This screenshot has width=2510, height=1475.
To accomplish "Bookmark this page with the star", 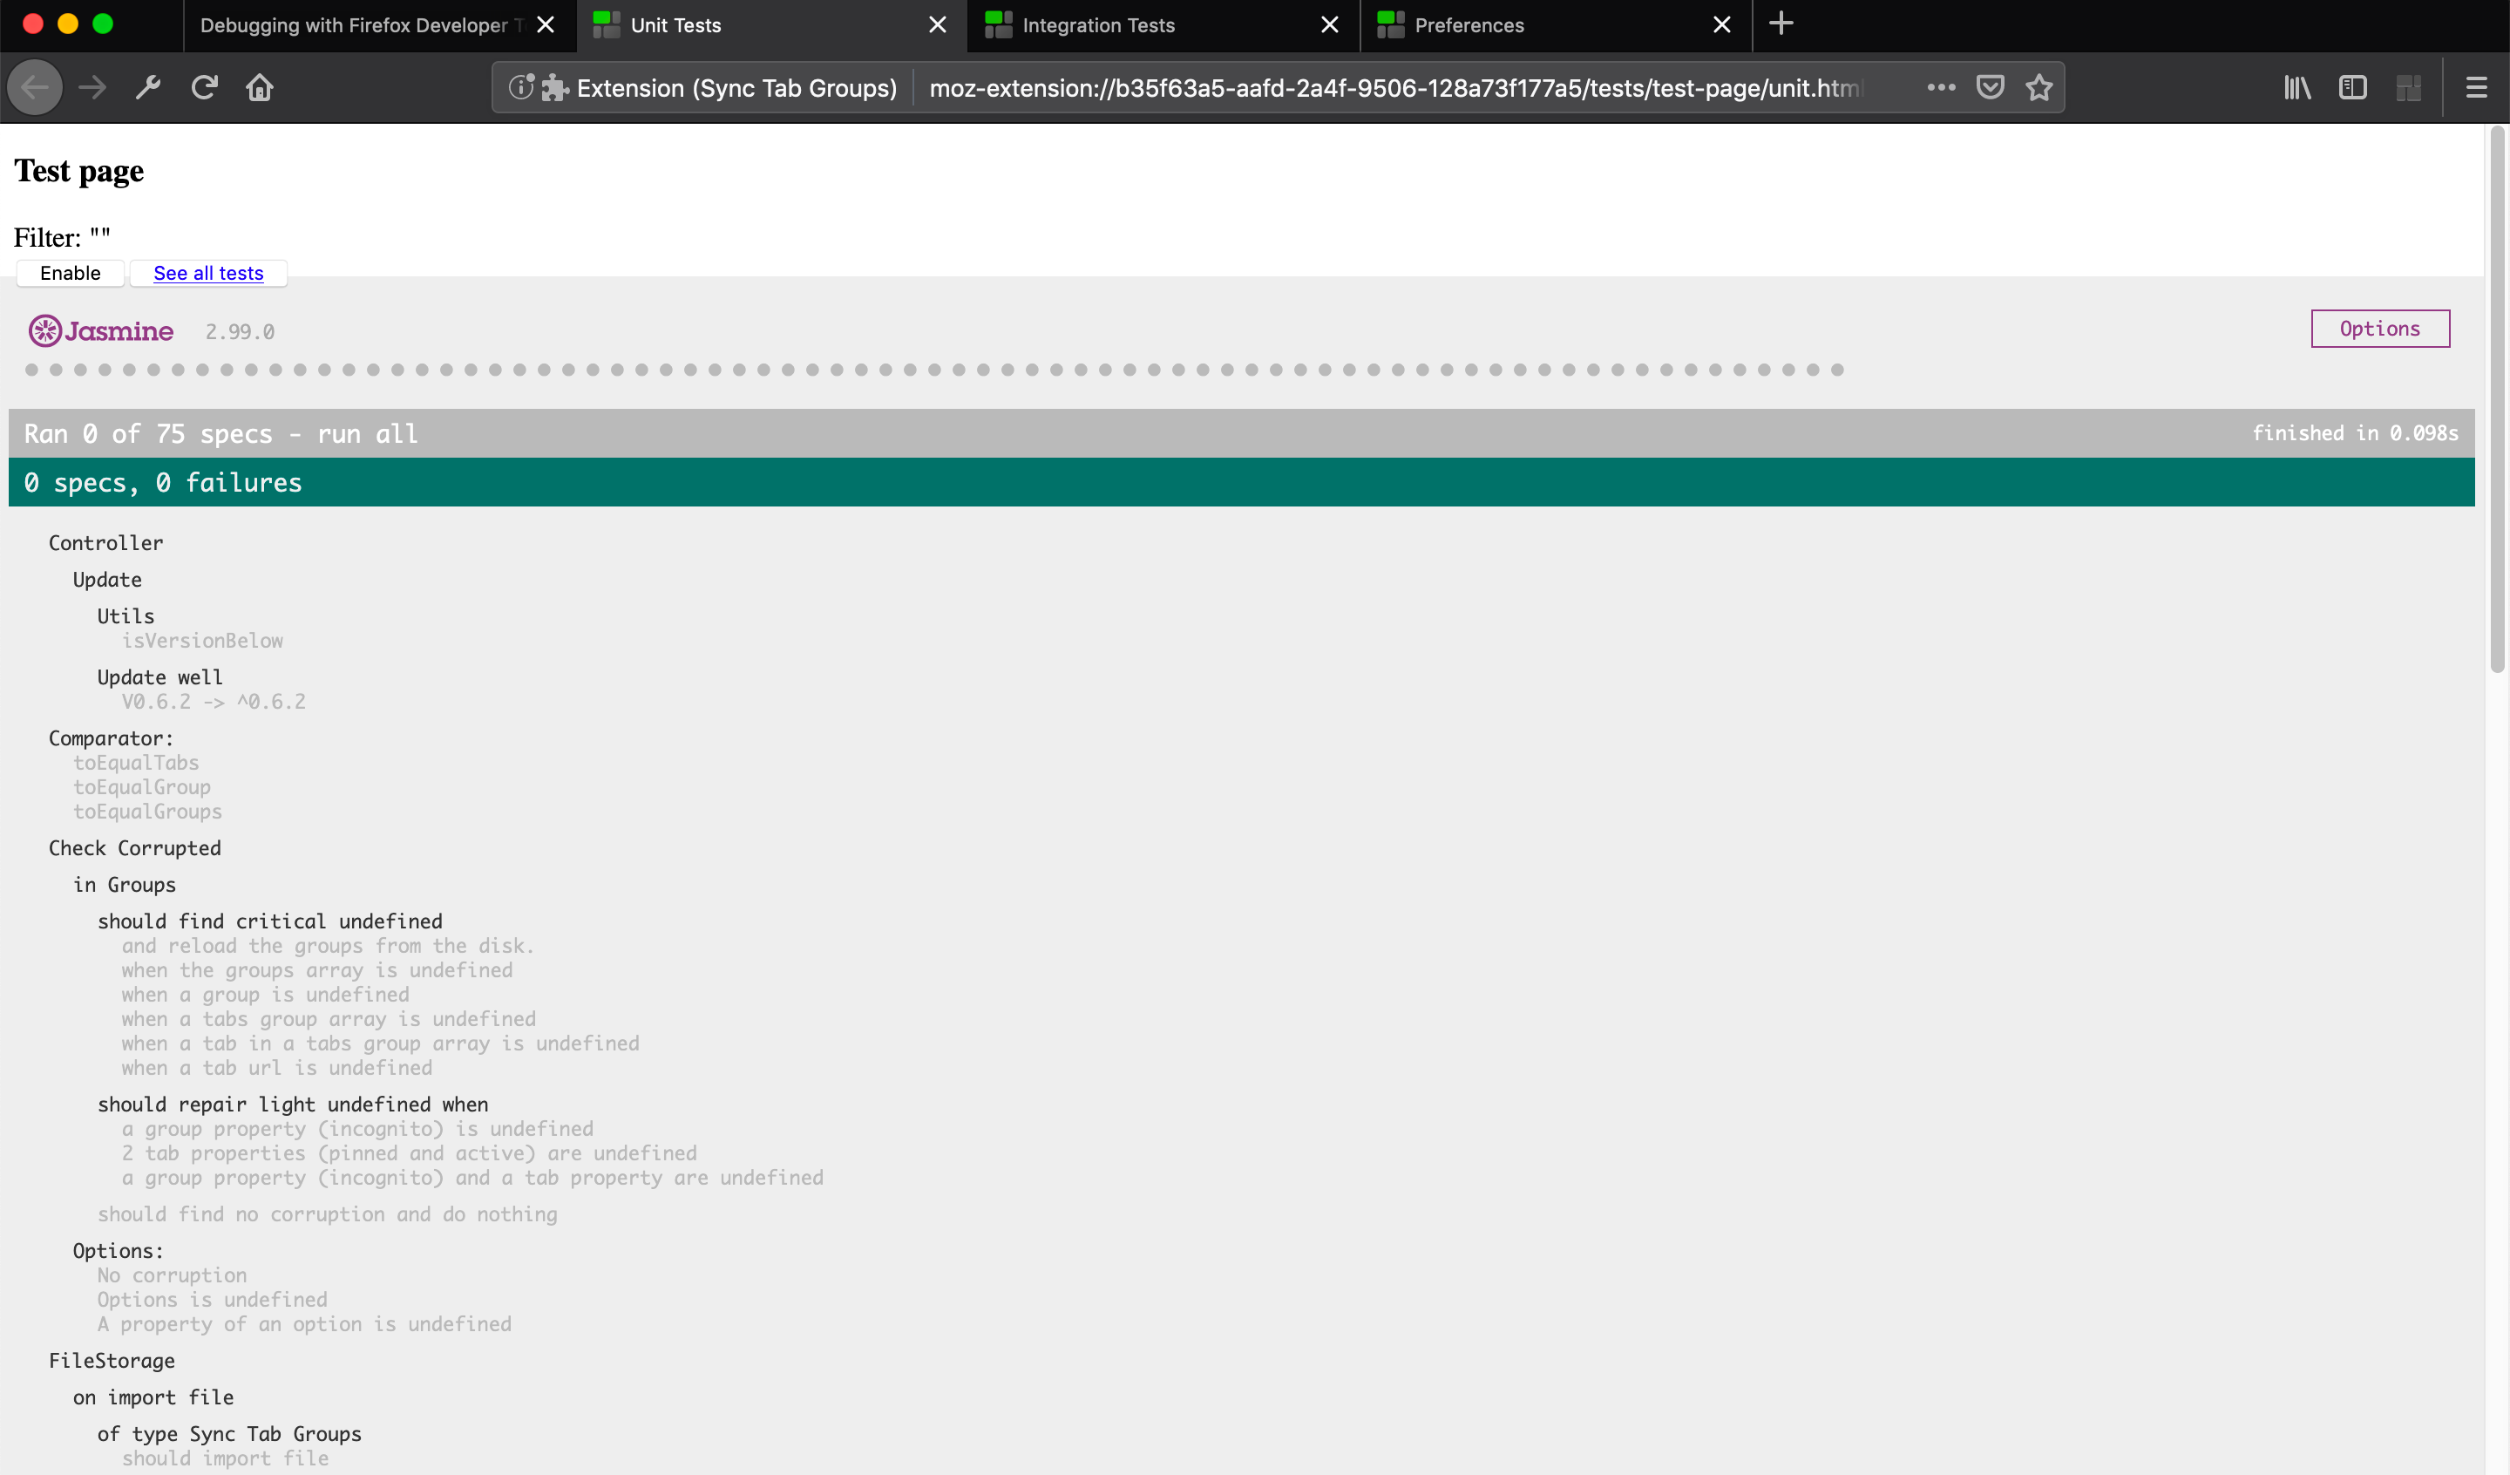I will click(x=2039, y=88).
